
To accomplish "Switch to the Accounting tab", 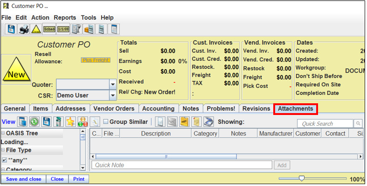I will (x=158, y=108).
